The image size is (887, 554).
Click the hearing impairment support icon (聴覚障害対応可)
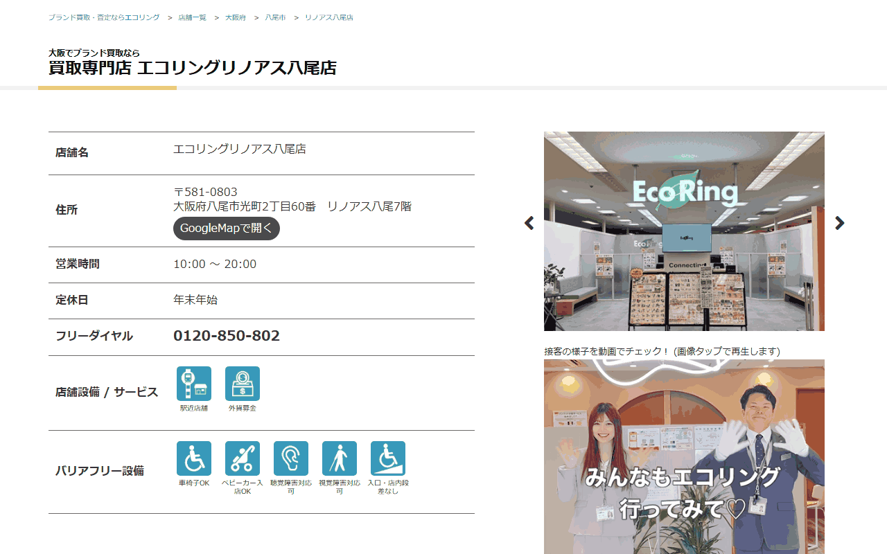tap(291, 458)
